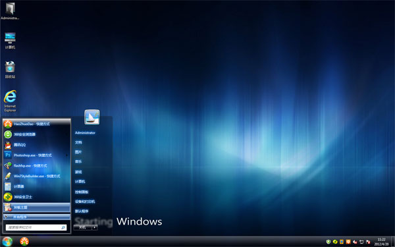Open 计算机 in Start menu right column
The height and width of the screenshot is (247, 395).
80,182
